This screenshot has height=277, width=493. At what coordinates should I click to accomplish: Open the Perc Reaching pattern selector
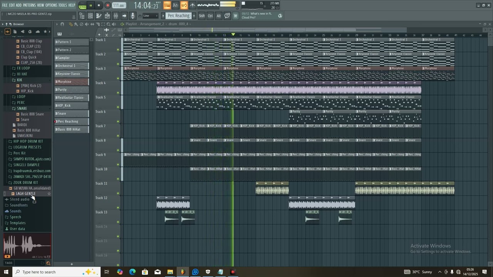tap(178, 16)
